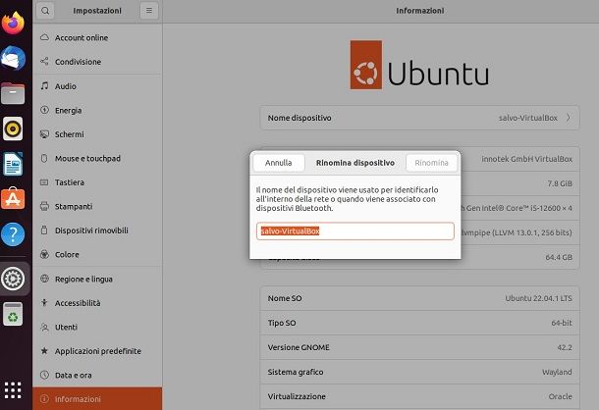Click the 7.8 GiB memory value

(x=560, y=183)
